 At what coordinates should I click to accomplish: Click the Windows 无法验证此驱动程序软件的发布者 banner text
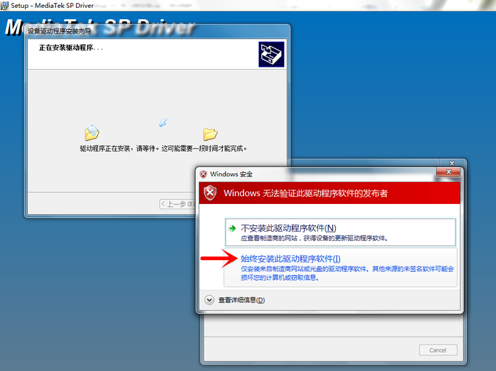306,193
